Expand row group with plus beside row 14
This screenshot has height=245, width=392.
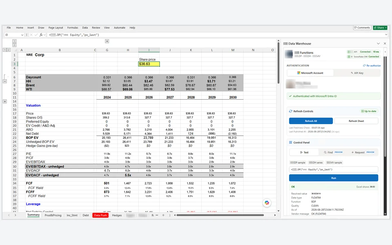click(x=5, y=102)
